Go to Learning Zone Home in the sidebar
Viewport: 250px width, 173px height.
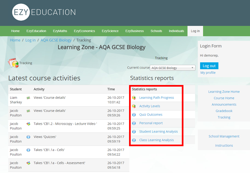pos(224,92)
